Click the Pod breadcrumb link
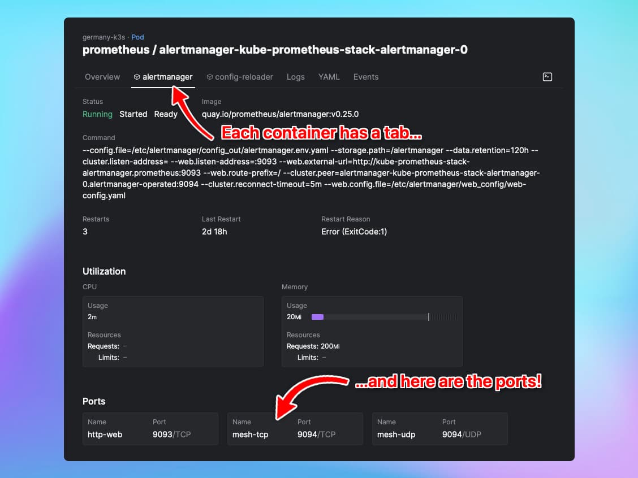 tap(137, 37)
